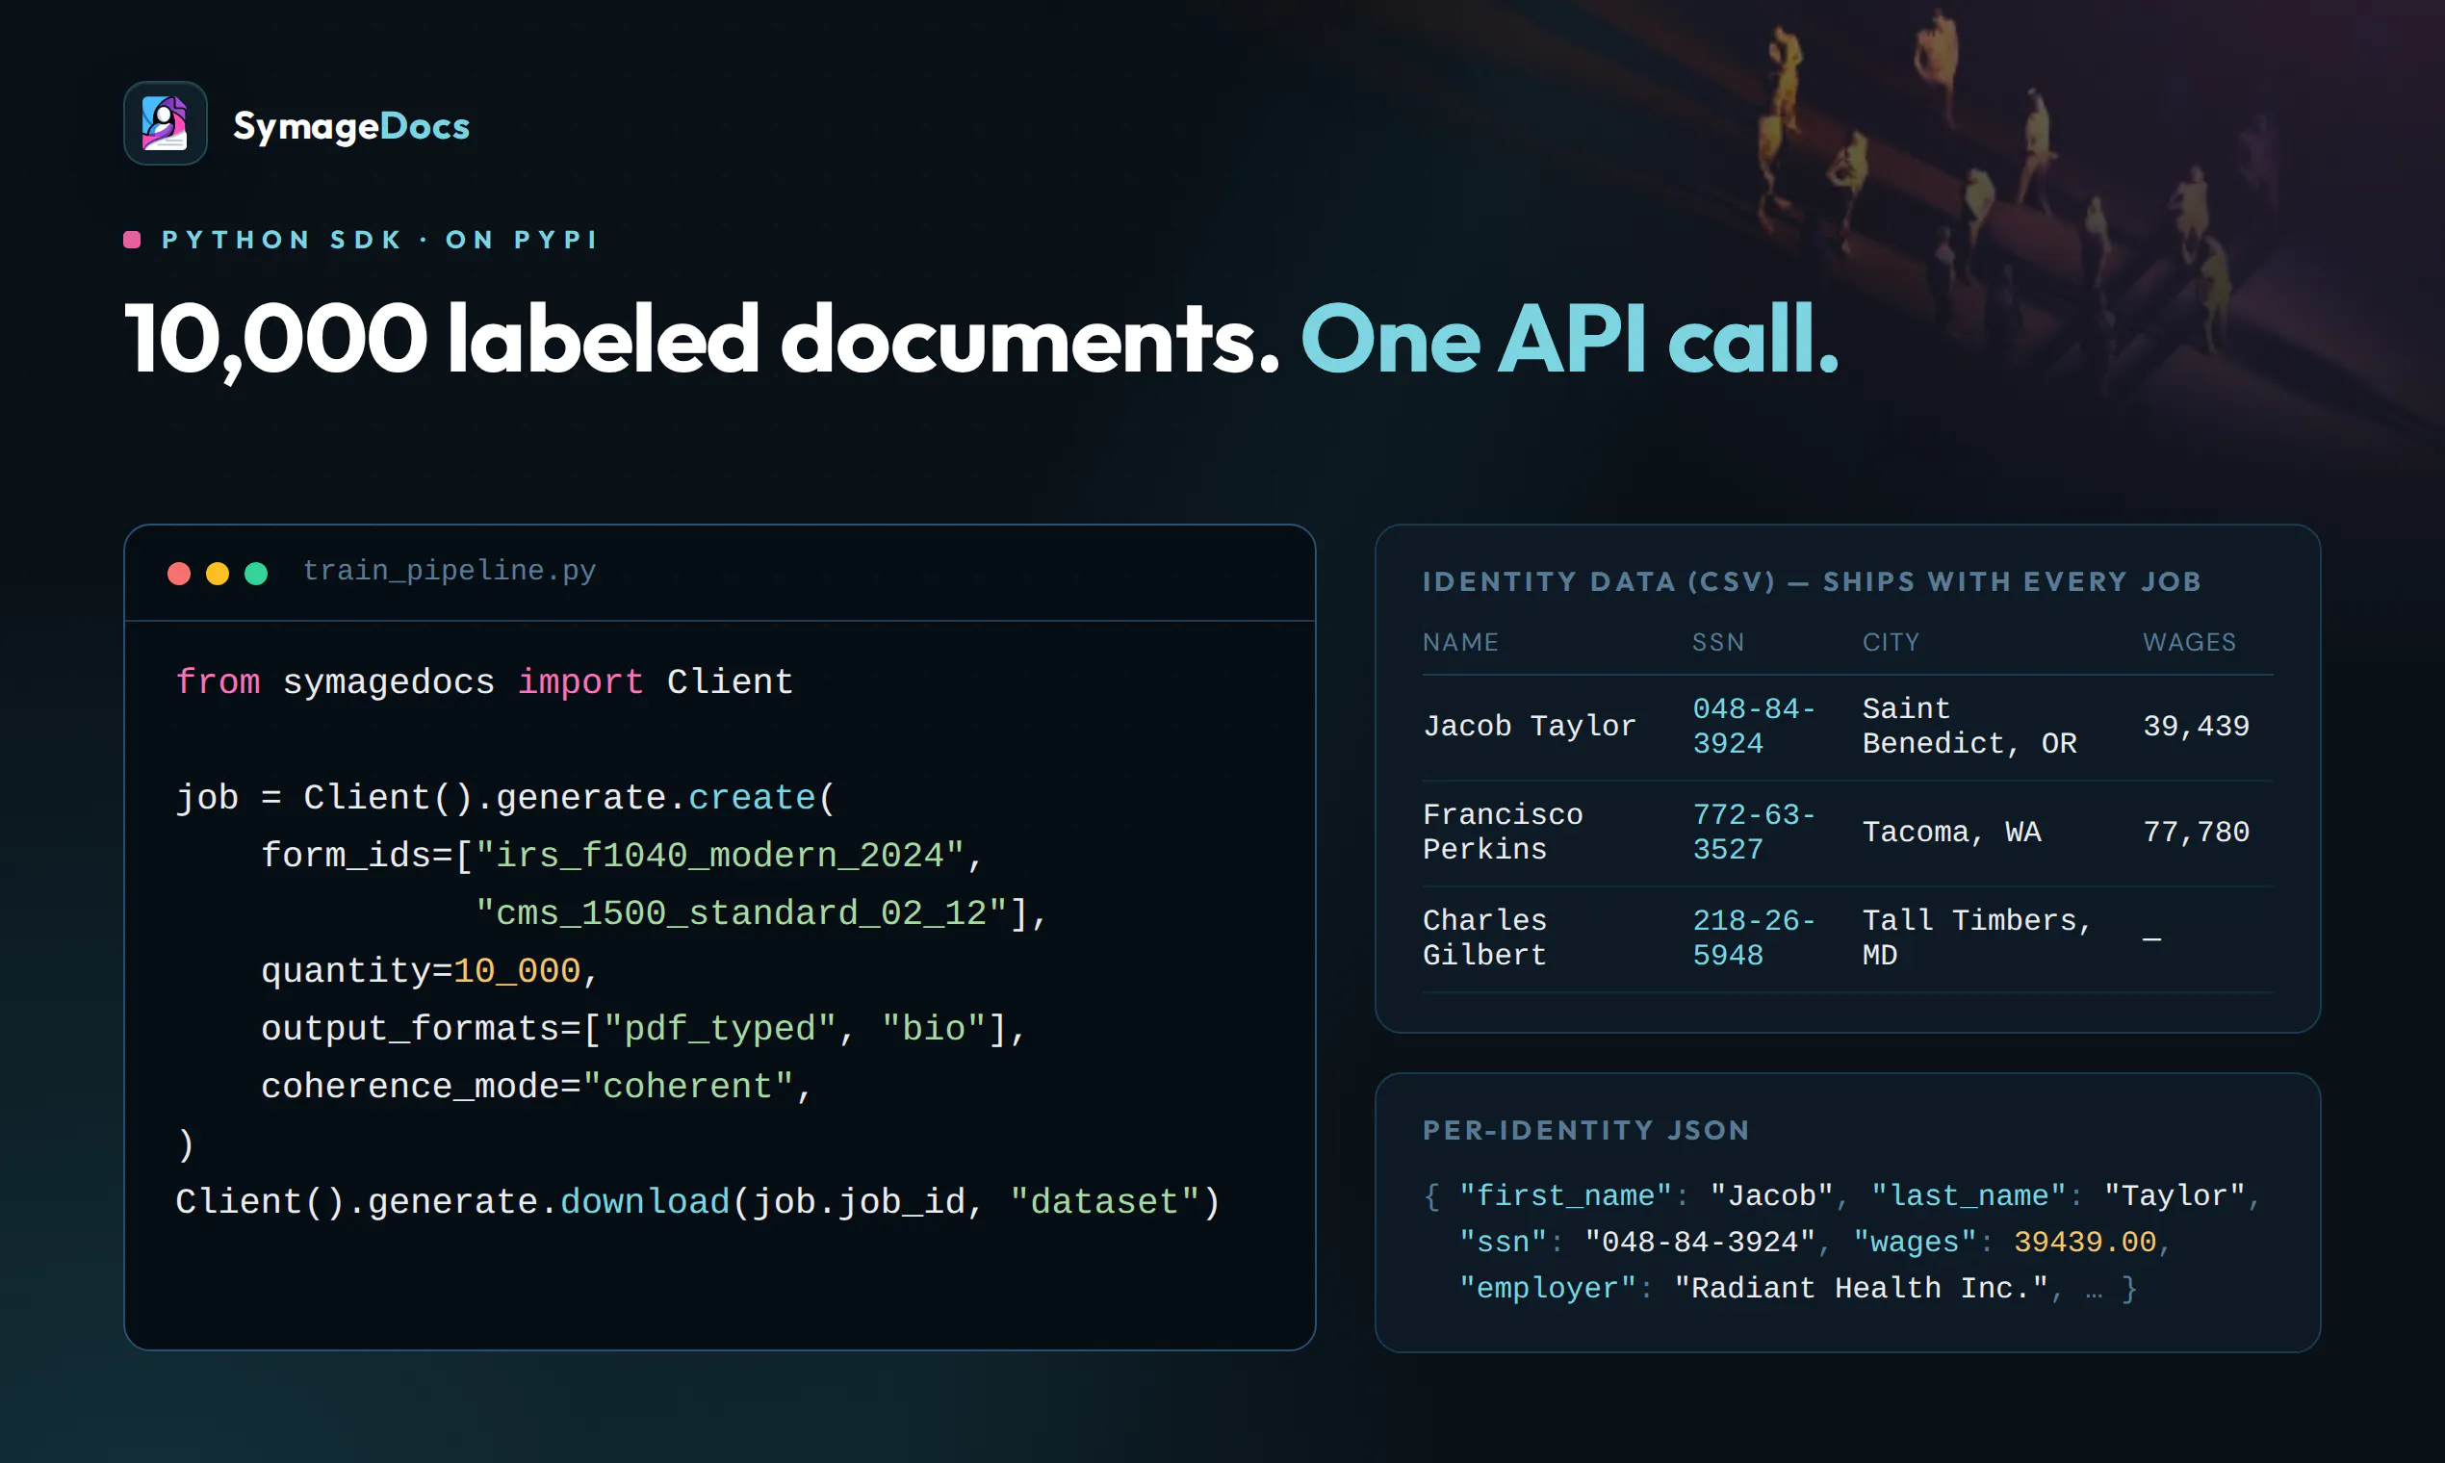This screenshot has height=1463, width=2445.
Task: Click the quantity=10_000 code line
Action: [x=430, y=971]
